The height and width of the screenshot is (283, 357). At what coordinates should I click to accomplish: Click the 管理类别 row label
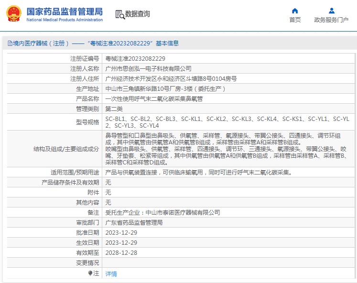[x=87, y=109]
